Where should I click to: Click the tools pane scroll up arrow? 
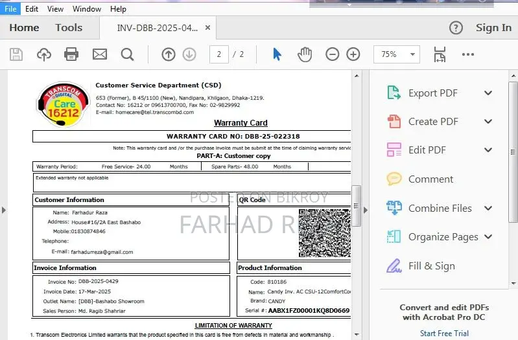click(513, 76)
